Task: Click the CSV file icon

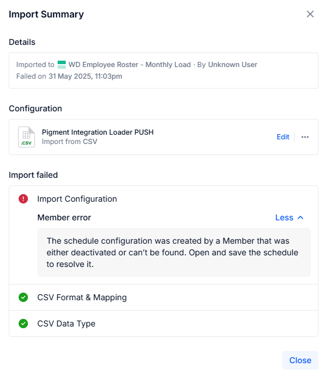Action: pyautogui.click(x=26, y=137)
